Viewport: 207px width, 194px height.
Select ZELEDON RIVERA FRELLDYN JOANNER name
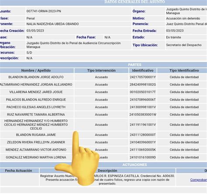[x=36, y=142]
